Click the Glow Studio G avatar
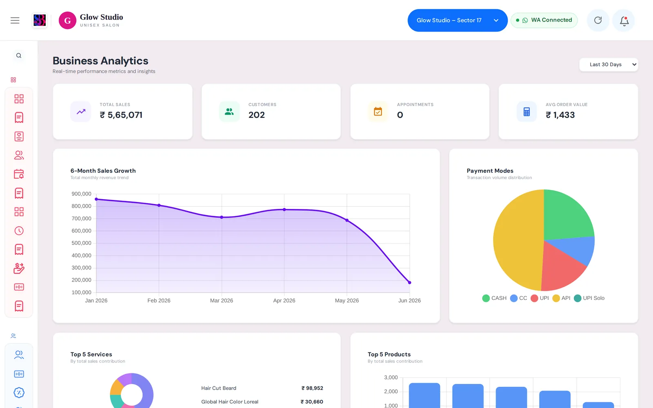The height and width of the screenshot is (408, 653). click(x=67, y=20)
